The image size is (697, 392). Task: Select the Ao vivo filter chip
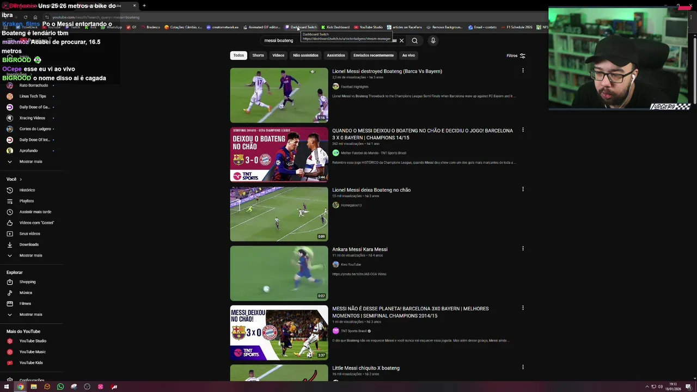408,55
